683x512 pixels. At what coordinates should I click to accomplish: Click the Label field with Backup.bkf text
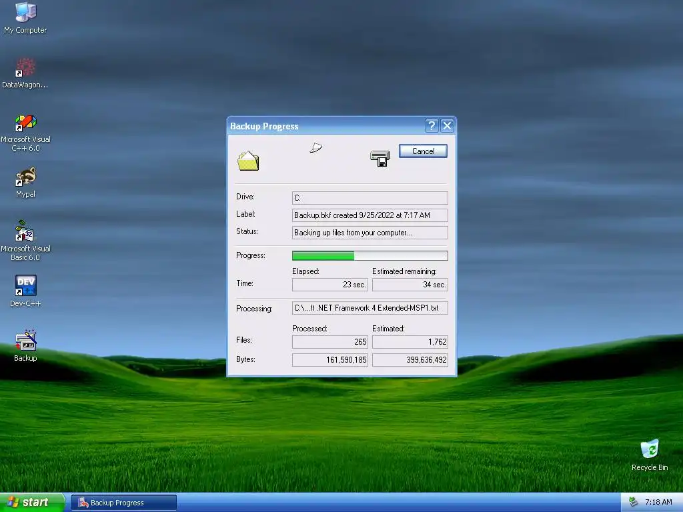[x=370, y=215]
